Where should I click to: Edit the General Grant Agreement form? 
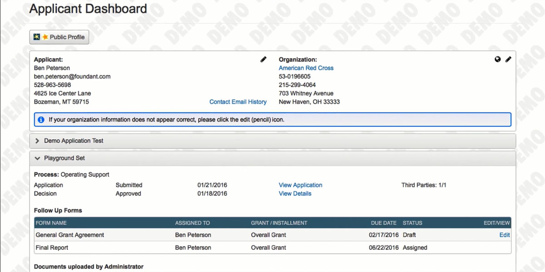505,235
